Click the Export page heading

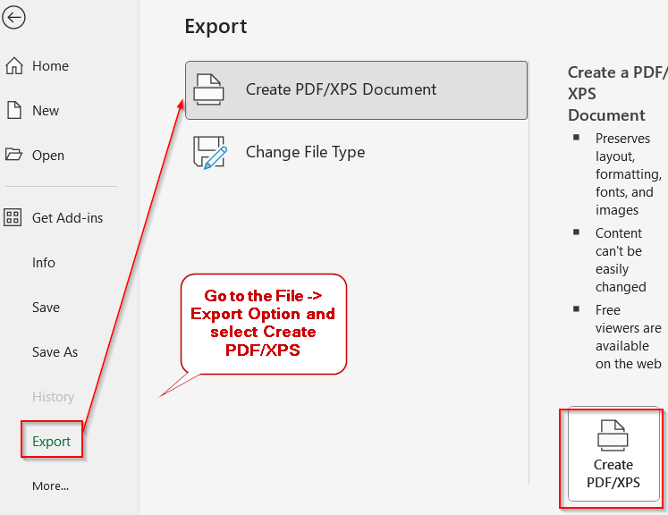tap(216, 27)
